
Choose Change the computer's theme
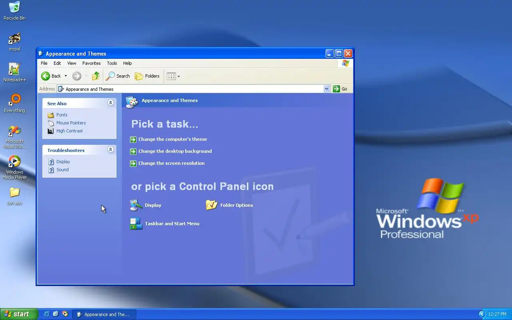coord(172,139)
